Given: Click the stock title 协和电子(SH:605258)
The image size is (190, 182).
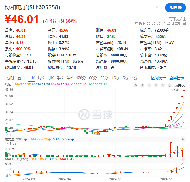Looking at the screenshot, I should 33,8.
